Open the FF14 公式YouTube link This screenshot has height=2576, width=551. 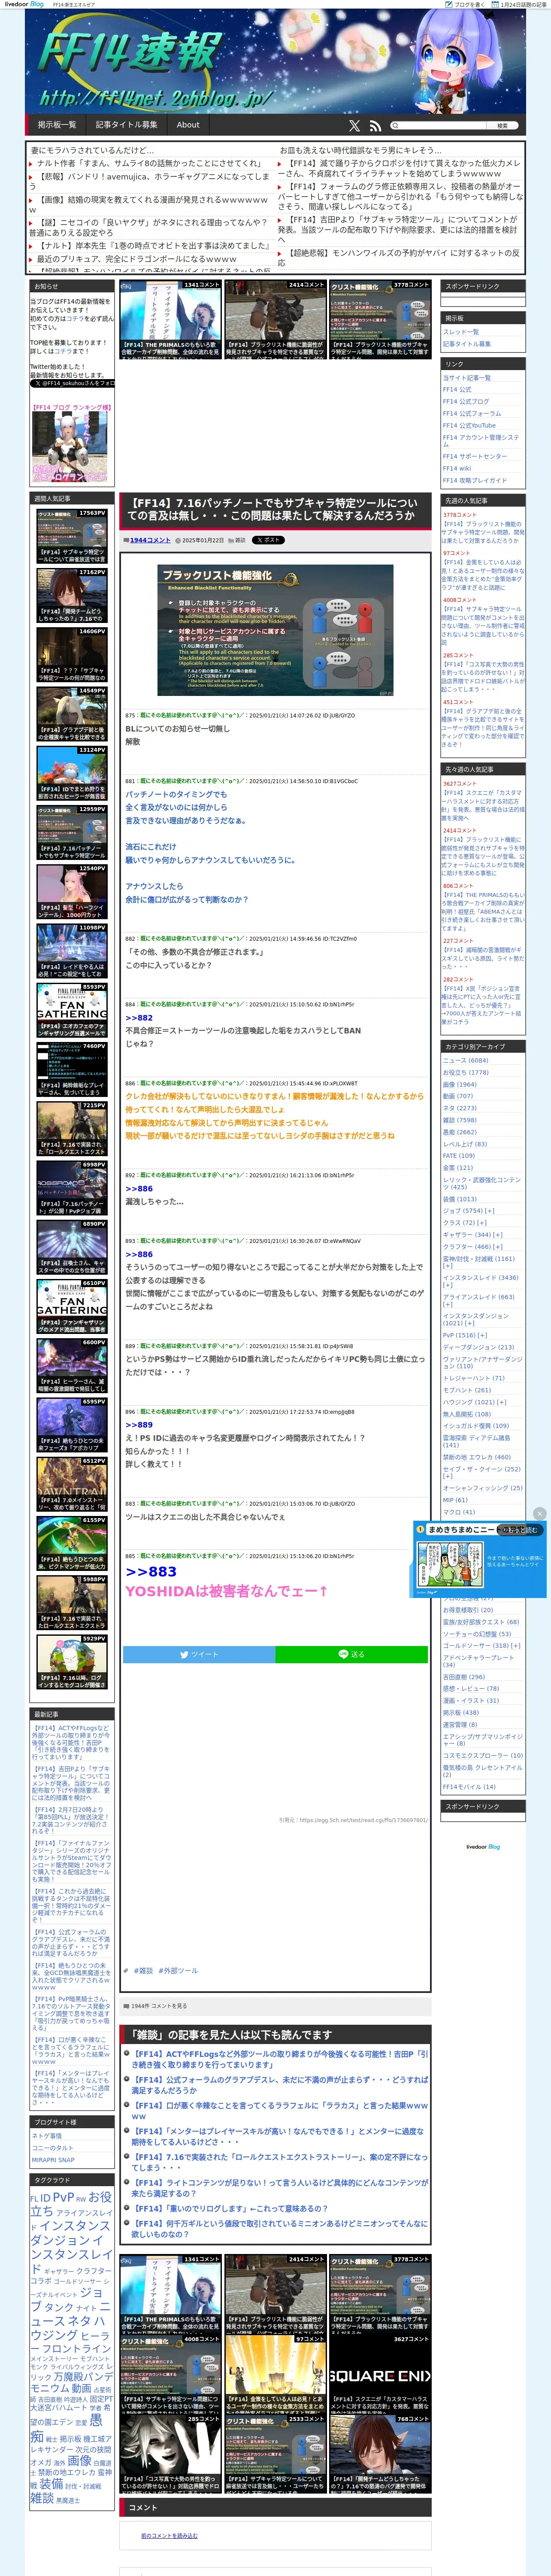coord(469,425)
